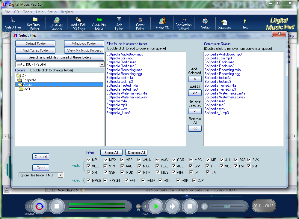
Task: Open the Ignore files below 1 MB dropdown
Action: (61, 175)
